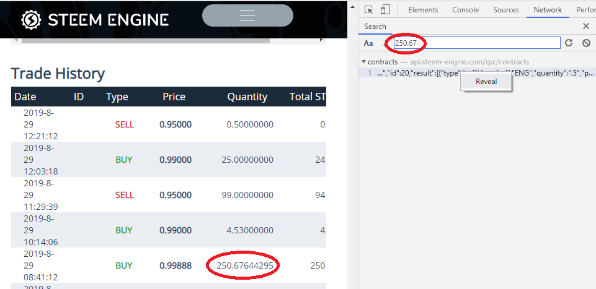Select SELL type in the 12:21:12 row
The width and height of the screenshot is (596, 289).
pyautogui.click(x=124, y=124)
